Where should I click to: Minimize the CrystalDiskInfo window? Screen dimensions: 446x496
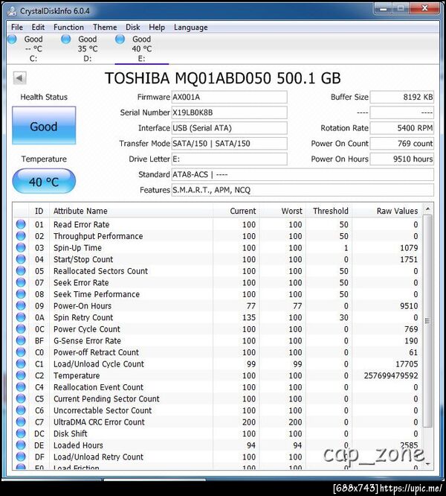click(384, 8)
